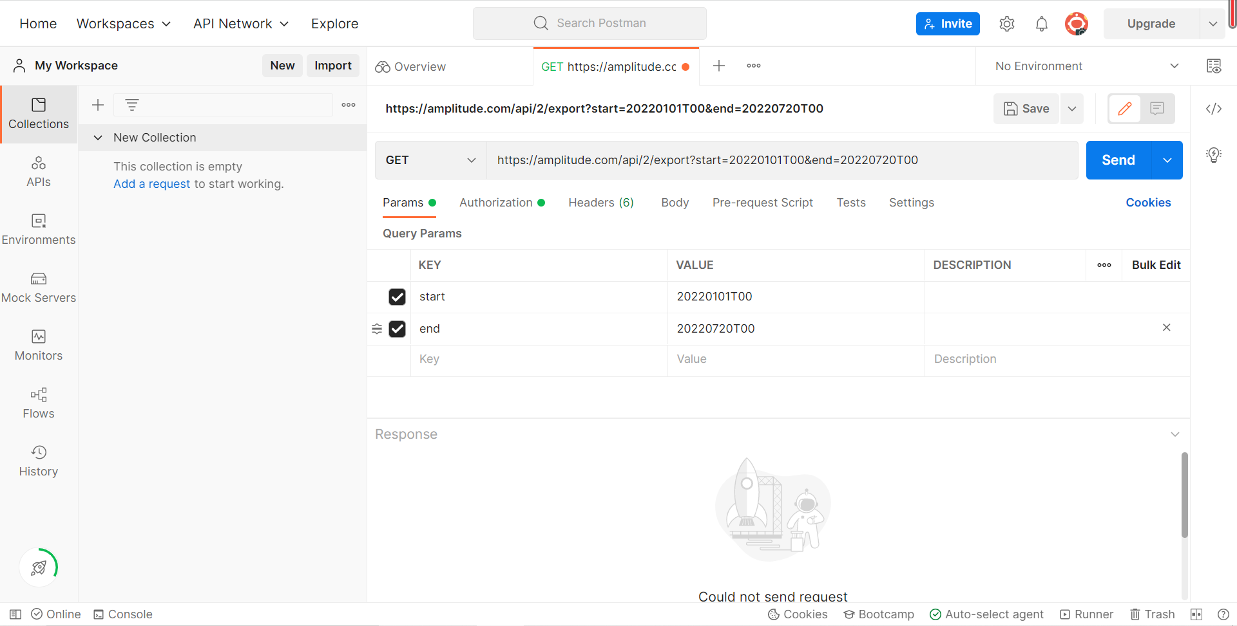The image size is (1237, 626).
Task: Toggle sidebar visibility in status bar
Action: [x=15, y=614]
